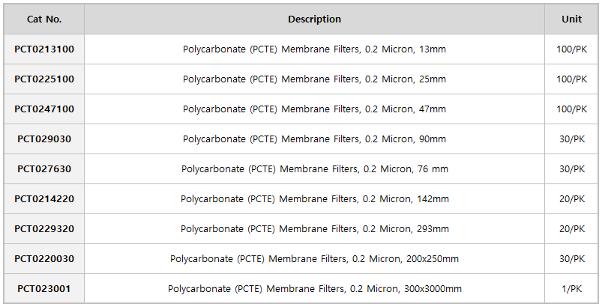The width and height of the screenshot is (602, 307).
Task: Select catalog number PCT0247100
Action: 44,109
